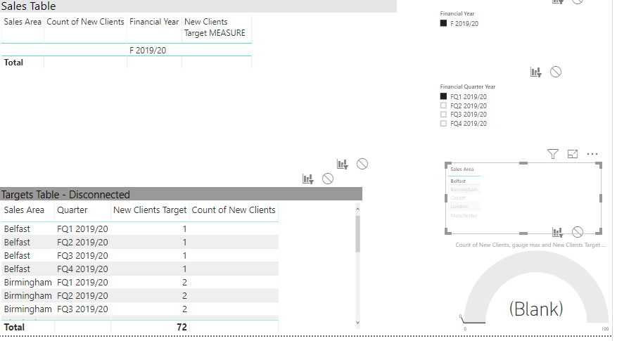Open More options ellipsis on Sales Area slicer
This screenshot has width=617, height=341.
(x=592, y=154)
